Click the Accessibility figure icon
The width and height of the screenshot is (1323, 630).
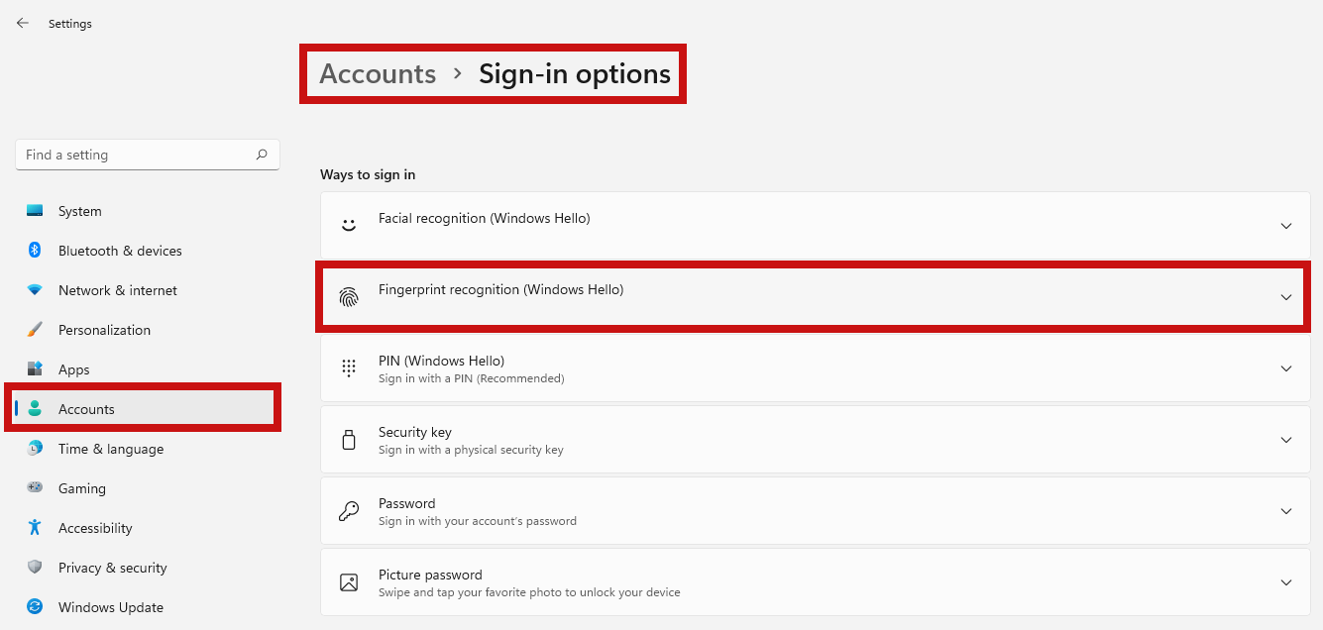pos(35,528)
